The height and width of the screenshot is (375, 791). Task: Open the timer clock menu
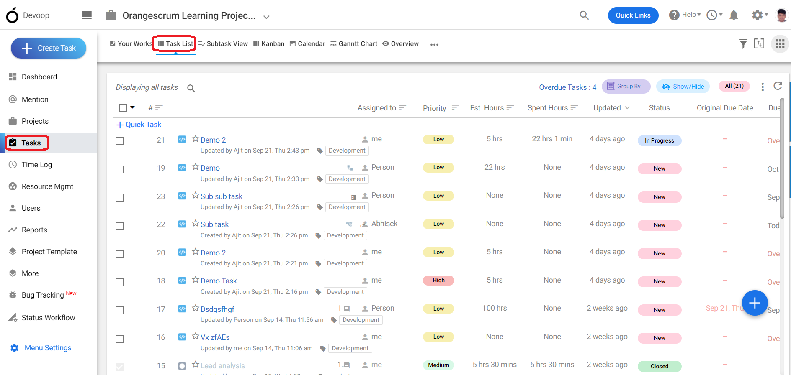714,15
